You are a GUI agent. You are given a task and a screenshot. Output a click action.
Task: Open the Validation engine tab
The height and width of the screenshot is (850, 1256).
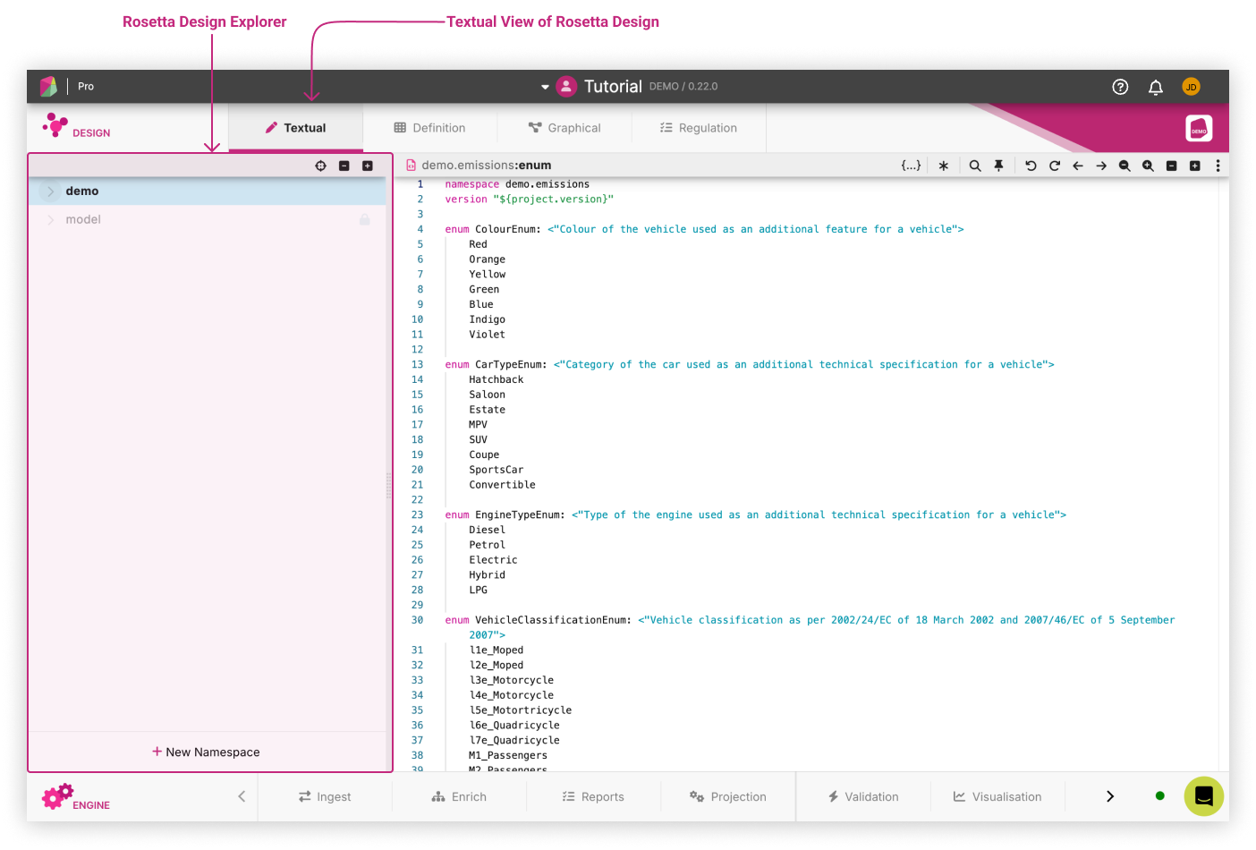[863, 796]
